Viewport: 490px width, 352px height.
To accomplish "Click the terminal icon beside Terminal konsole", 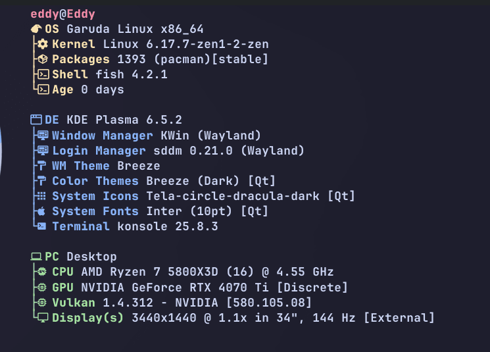I will tap(43, 226).
